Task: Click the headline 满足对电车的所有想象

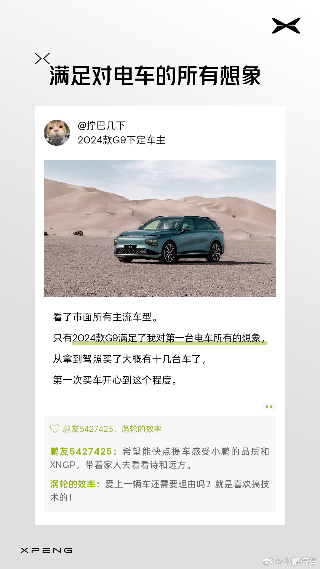Action: pyautogui.click(x=155, y=76)
